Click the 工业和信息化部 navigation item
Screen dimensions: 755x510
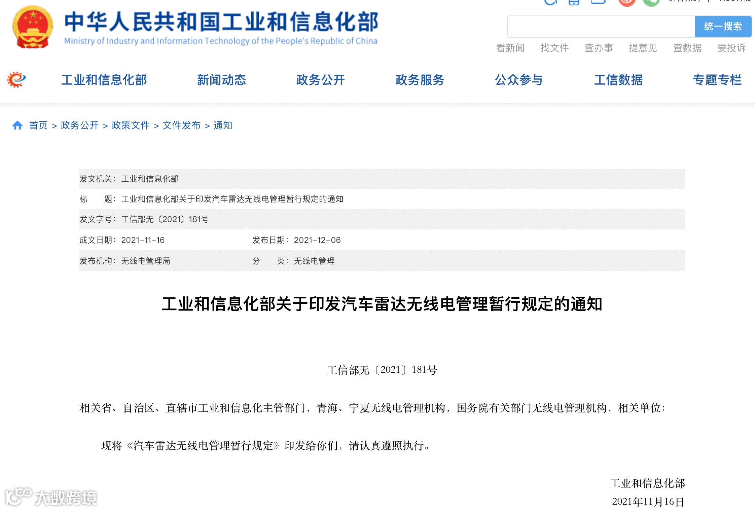coord(104,80)
